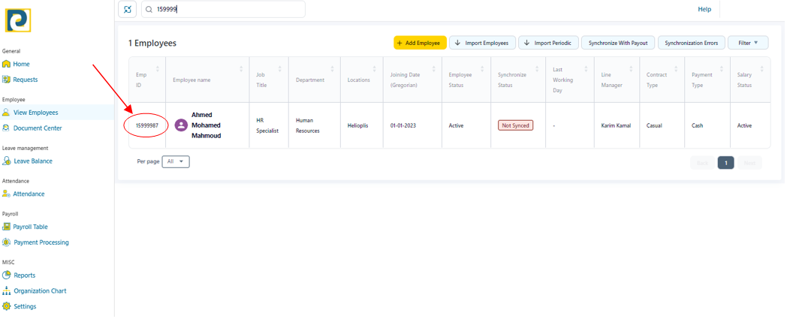This screenshot has width=793, height=322.
Task: Expand the Per page All dropdown
Action: pyautogui.click(x=176, y=161)
